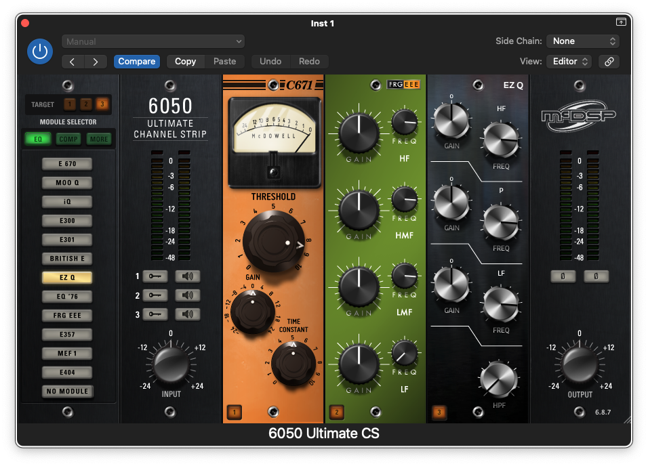Click the Undo button
648x466 pixels.
tap(270, 62)
